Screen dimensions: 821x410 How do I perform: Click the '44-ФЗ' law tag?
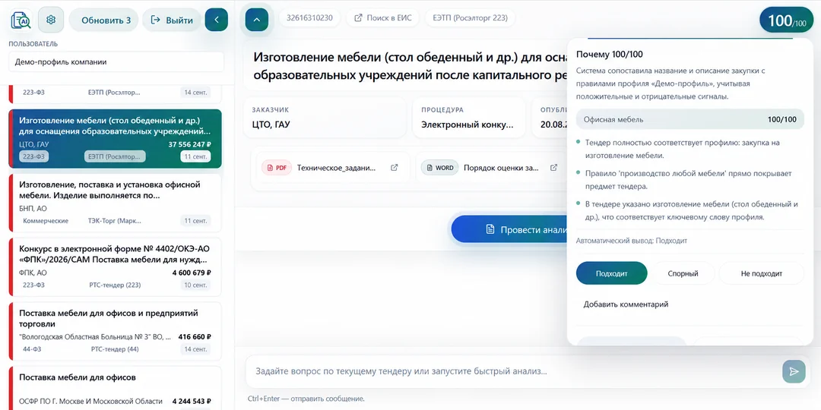(x=33, y=348)
